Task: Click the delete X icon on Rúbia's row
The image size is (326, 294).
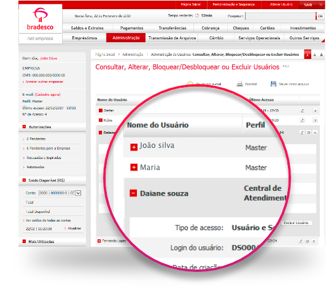Action: pos(315,120)
